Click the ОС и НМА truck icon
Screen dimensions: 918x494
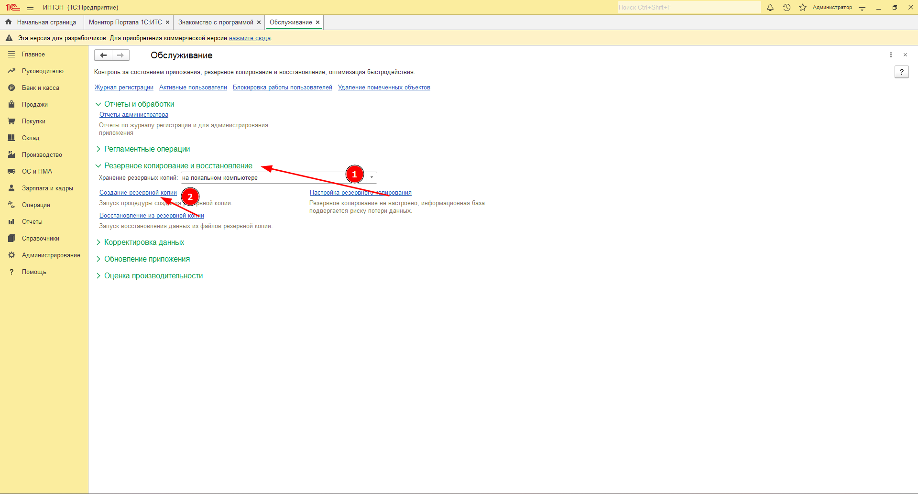(11, 172)
